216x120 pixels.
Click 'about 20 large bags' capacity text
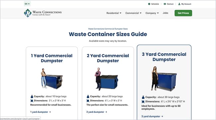click(112, 96)
